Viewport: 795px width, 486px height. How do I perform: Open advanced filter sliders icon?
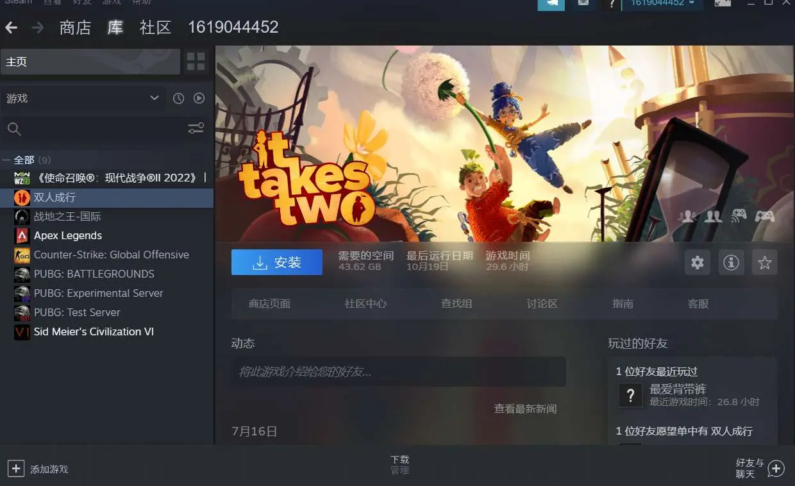(x=196, y=129)
